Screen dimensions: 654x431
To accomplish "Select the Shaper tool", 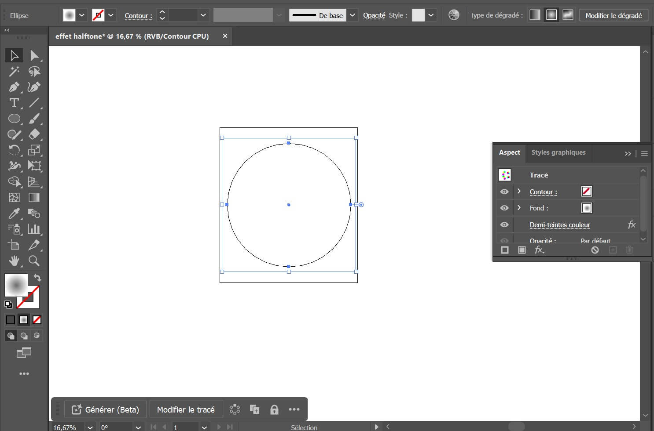I will pyautogui.click(x=14, y=134).
